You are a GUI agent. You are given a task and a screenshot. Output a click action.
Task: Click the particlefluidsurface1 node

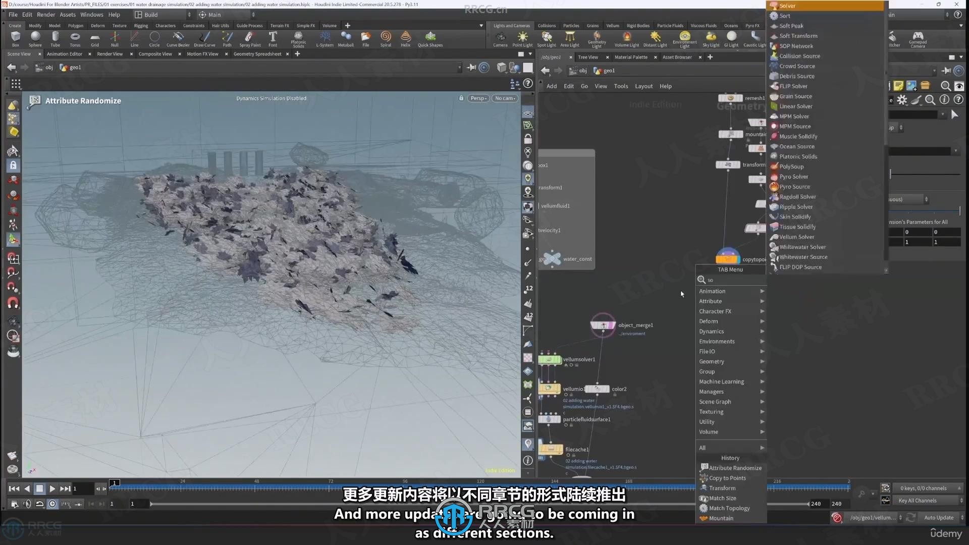click(549, 419)
